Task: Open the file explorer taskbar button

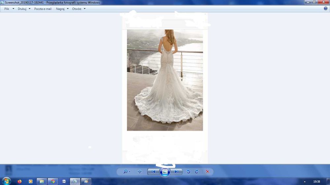Action: (42, 181)
